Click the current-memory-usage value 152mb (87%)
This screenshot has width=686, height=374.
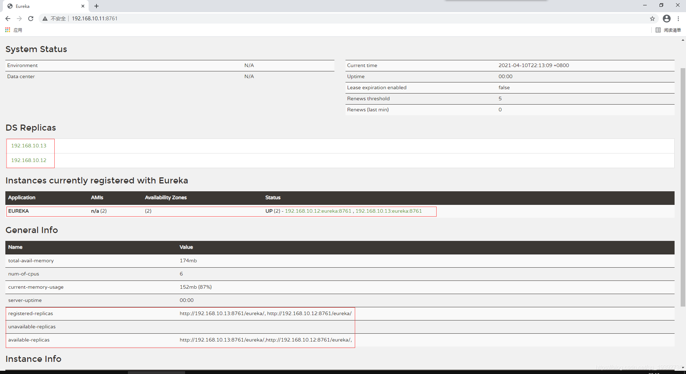click(x=196, y=287)
